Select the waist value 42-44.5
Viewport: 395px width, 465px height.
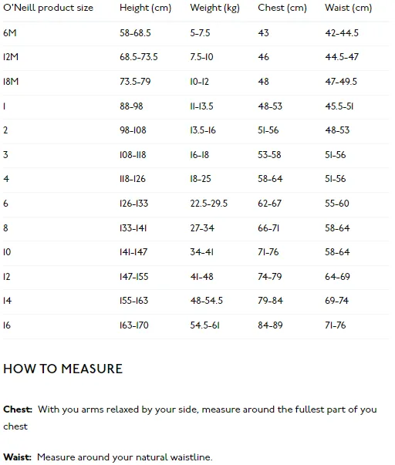coord(342,32)
